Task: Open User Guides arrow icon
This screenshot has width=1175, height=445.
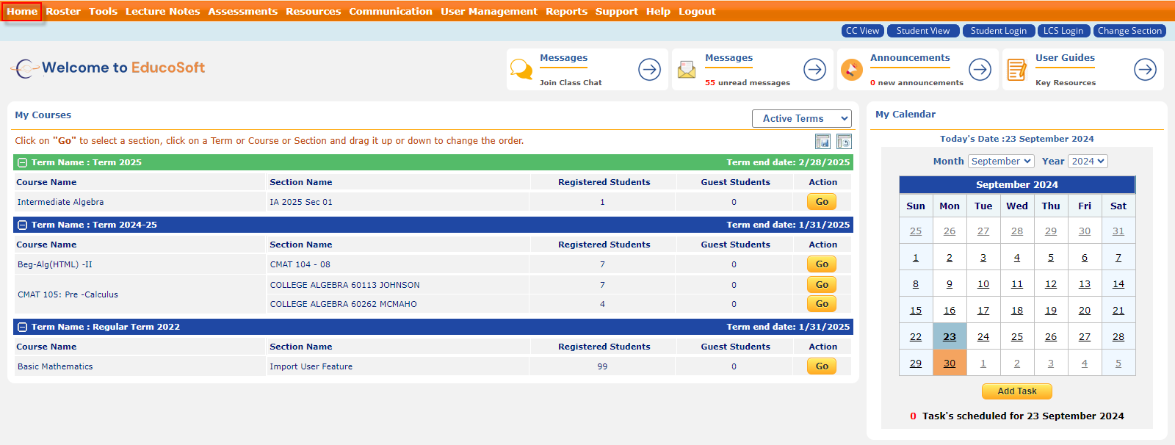Action: 1145,70
